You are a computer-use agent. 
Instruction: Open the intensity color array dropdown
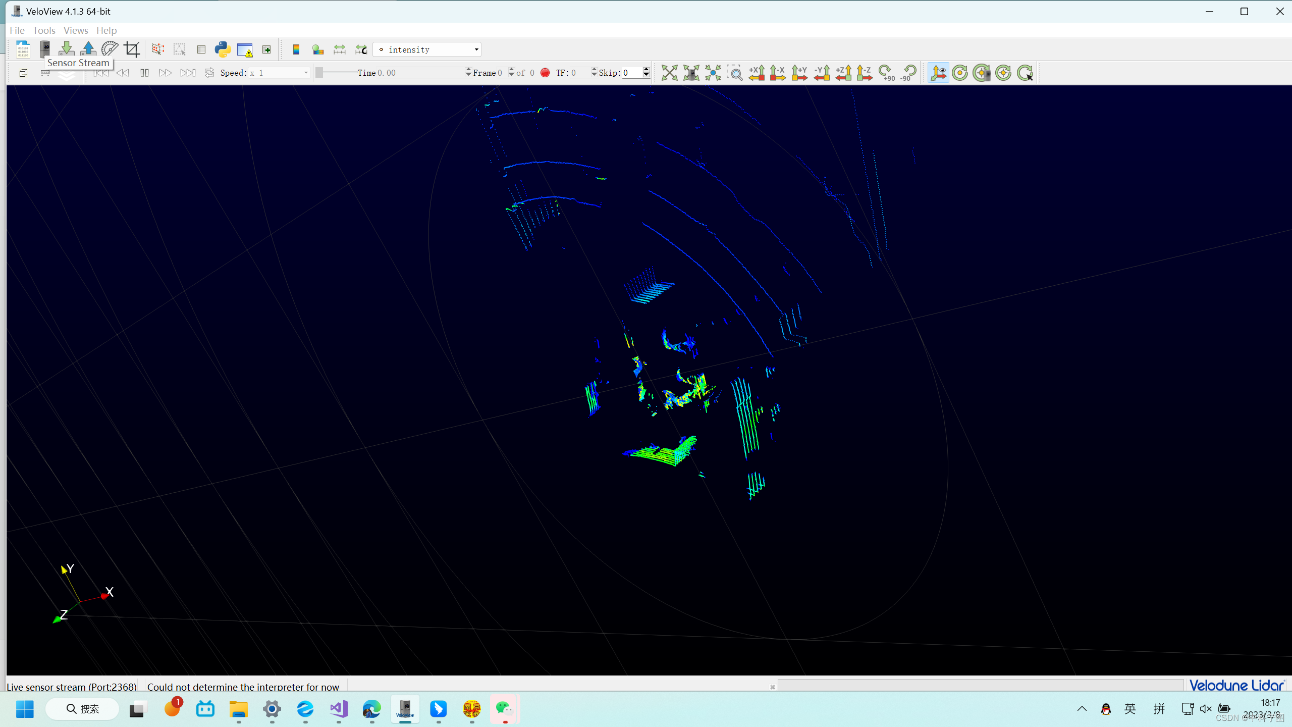pos(427,49)
